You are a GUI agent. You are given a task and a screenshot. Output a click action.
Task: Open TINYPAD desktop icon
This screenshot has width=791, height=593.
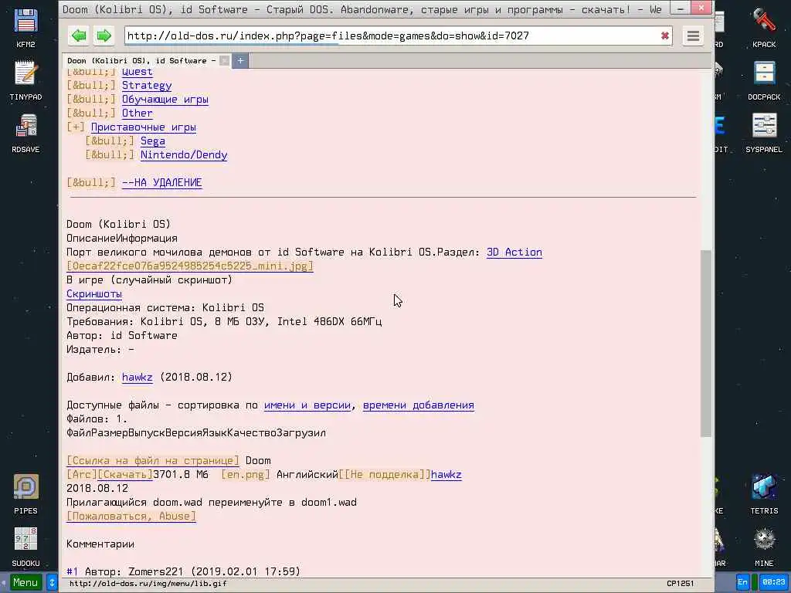25,80
